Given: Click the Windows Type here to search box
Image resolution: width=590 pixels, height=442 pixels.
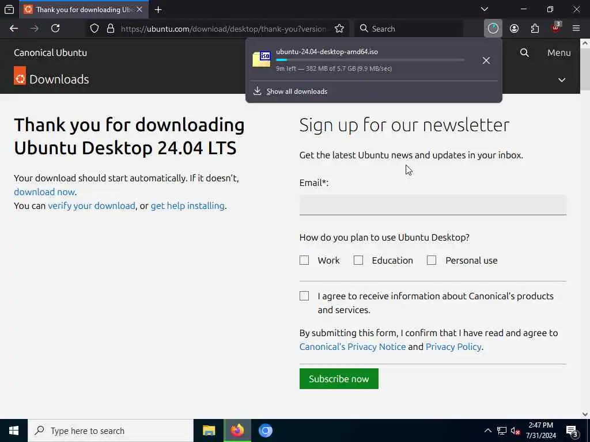Looking at the screenshot, I should [111, 430].
